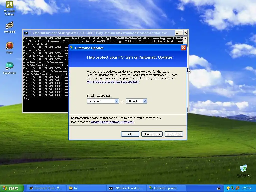This screenshot has width=256, height=192.
Task: Maximize the tor.exe console window
Action: pyautogui.click(x=181, y=33)
